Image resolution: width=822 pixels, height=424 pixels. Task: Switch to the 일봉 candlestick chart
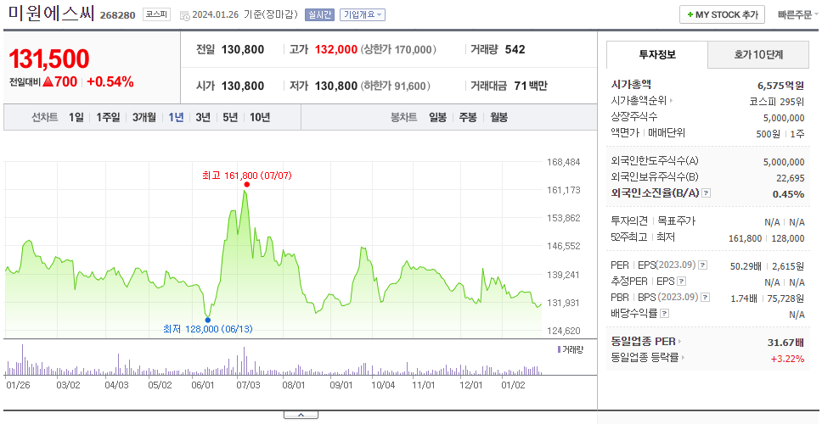437,117
